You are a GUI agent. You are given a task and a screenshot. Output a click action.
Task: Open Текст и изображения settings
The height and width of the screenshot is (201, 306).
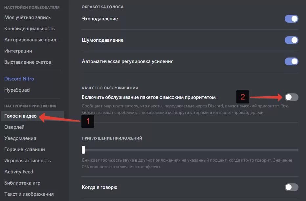(x=29, y=194)
